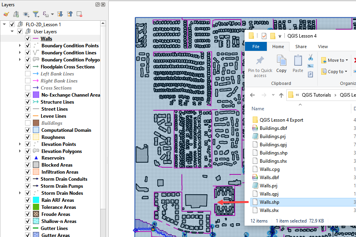
Task: Uncheck the Walls layer checkbox
Action: (28, 39)
